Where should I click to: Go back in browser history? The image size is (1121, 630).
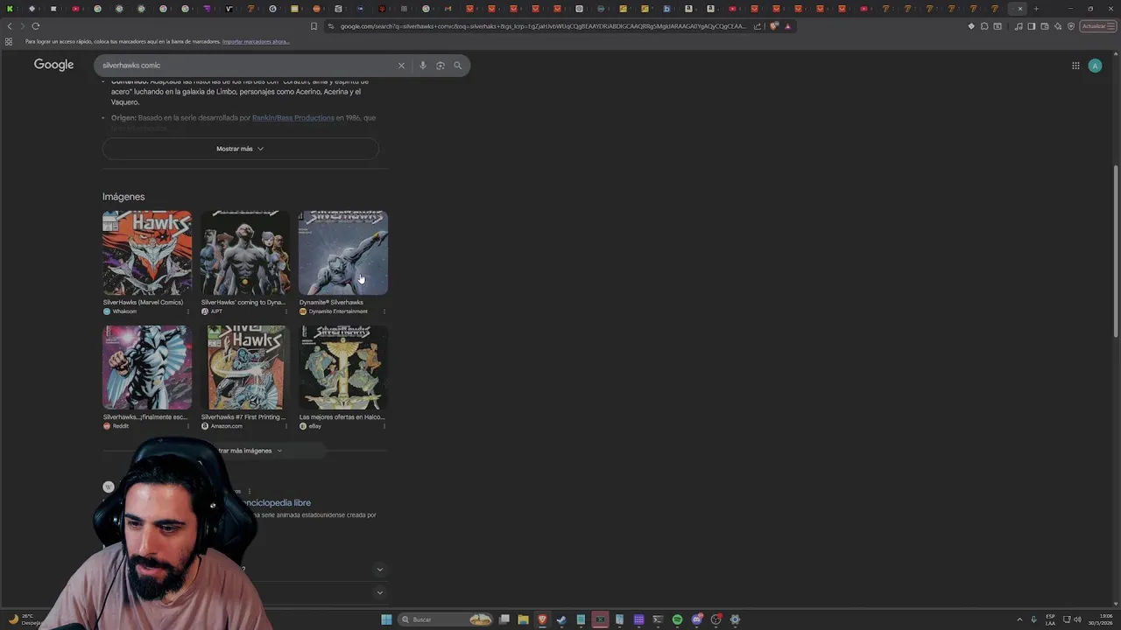[11, 26]
